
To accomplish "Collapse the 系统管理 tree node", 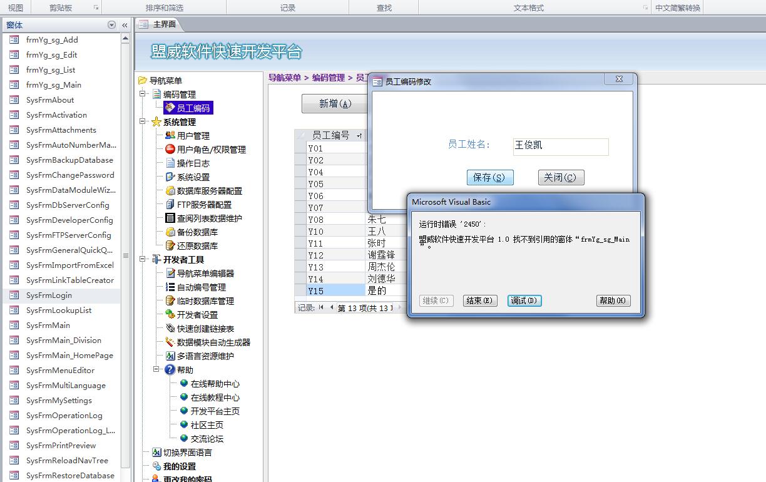I will click(x=143, y=121).
